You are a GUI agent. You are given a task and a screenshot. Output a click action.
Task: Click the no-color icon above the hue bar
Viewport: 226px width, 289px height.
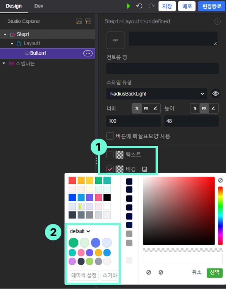tap(220, 180)
